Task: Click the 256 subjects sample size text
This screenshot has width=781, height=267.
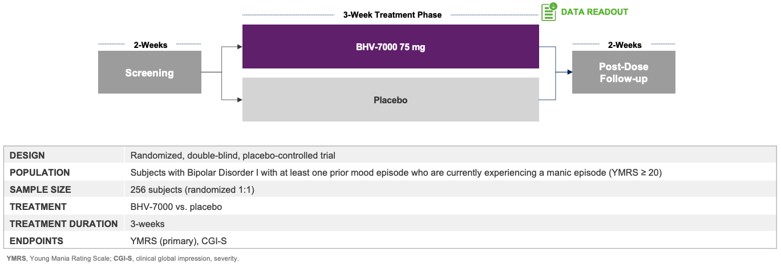Action: [x=192, y=189]
